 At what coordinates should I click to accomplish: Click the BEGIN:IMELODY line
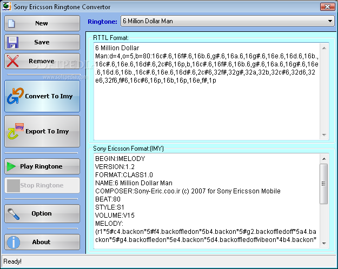[120, 159]
